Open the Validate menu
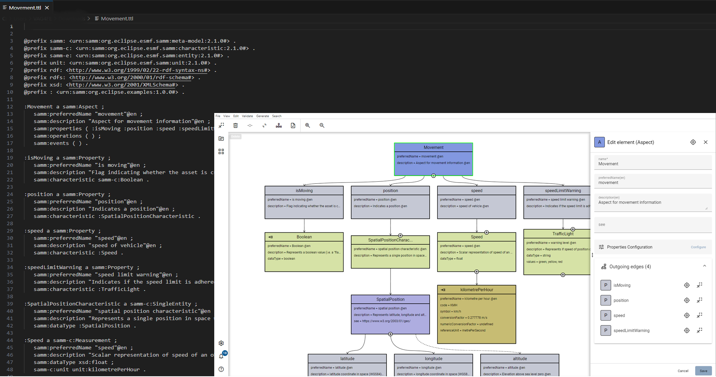716x377 pixels. (247, 116)
